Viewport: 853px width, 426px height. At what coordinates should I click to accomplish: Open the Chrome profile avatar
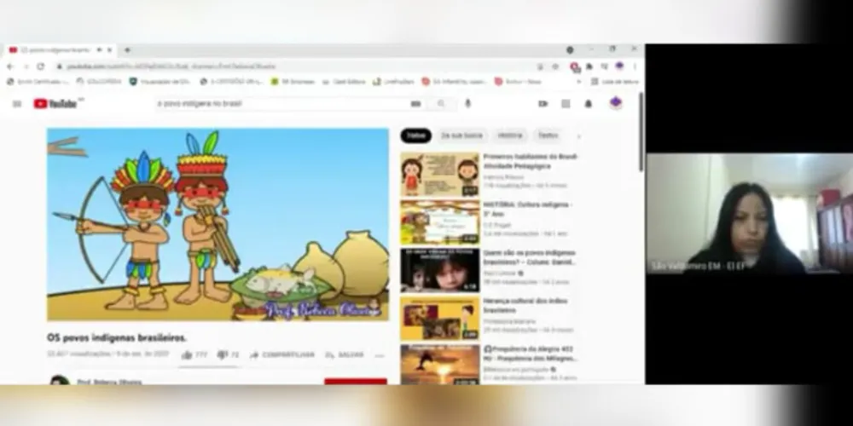[x=619, y=66]
